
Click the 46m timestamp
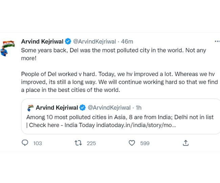(x=127, y=41)
